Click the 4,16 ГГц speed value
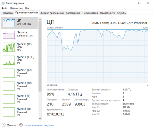 (75, 94)
